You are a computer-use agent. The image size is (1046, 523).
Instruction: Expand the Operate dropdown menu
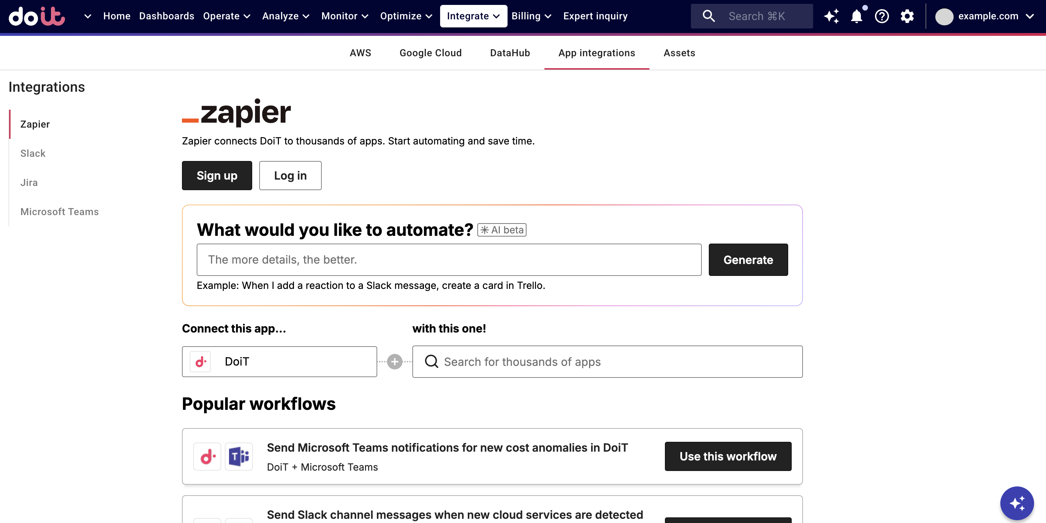tap(227, 16)
